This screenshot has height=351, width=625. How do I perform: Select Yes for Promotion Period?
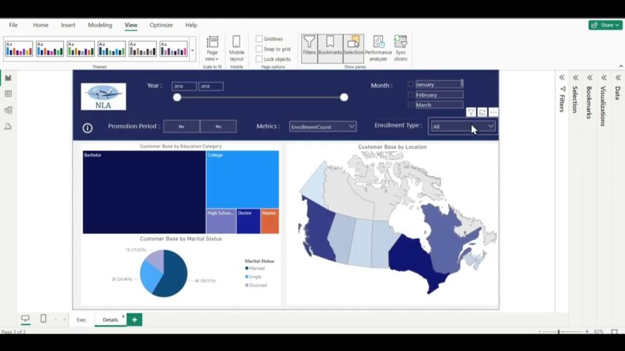218,126
